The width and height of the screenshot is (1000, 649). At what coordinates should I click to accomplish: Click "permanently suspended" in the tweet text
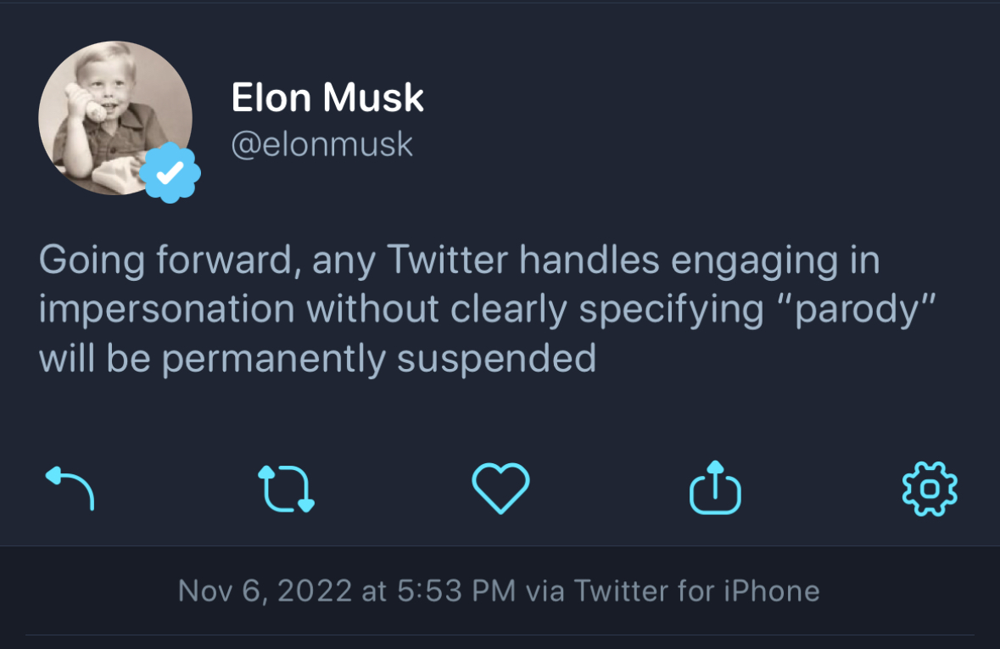pos(378,359)
